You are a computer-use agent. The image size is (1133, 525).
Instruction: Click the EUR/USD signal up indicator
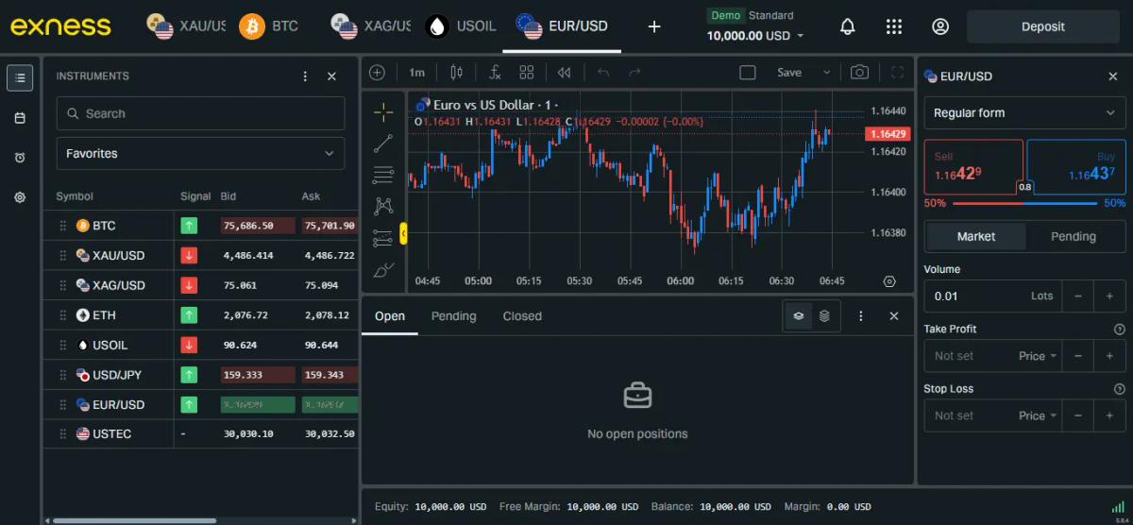189,404
